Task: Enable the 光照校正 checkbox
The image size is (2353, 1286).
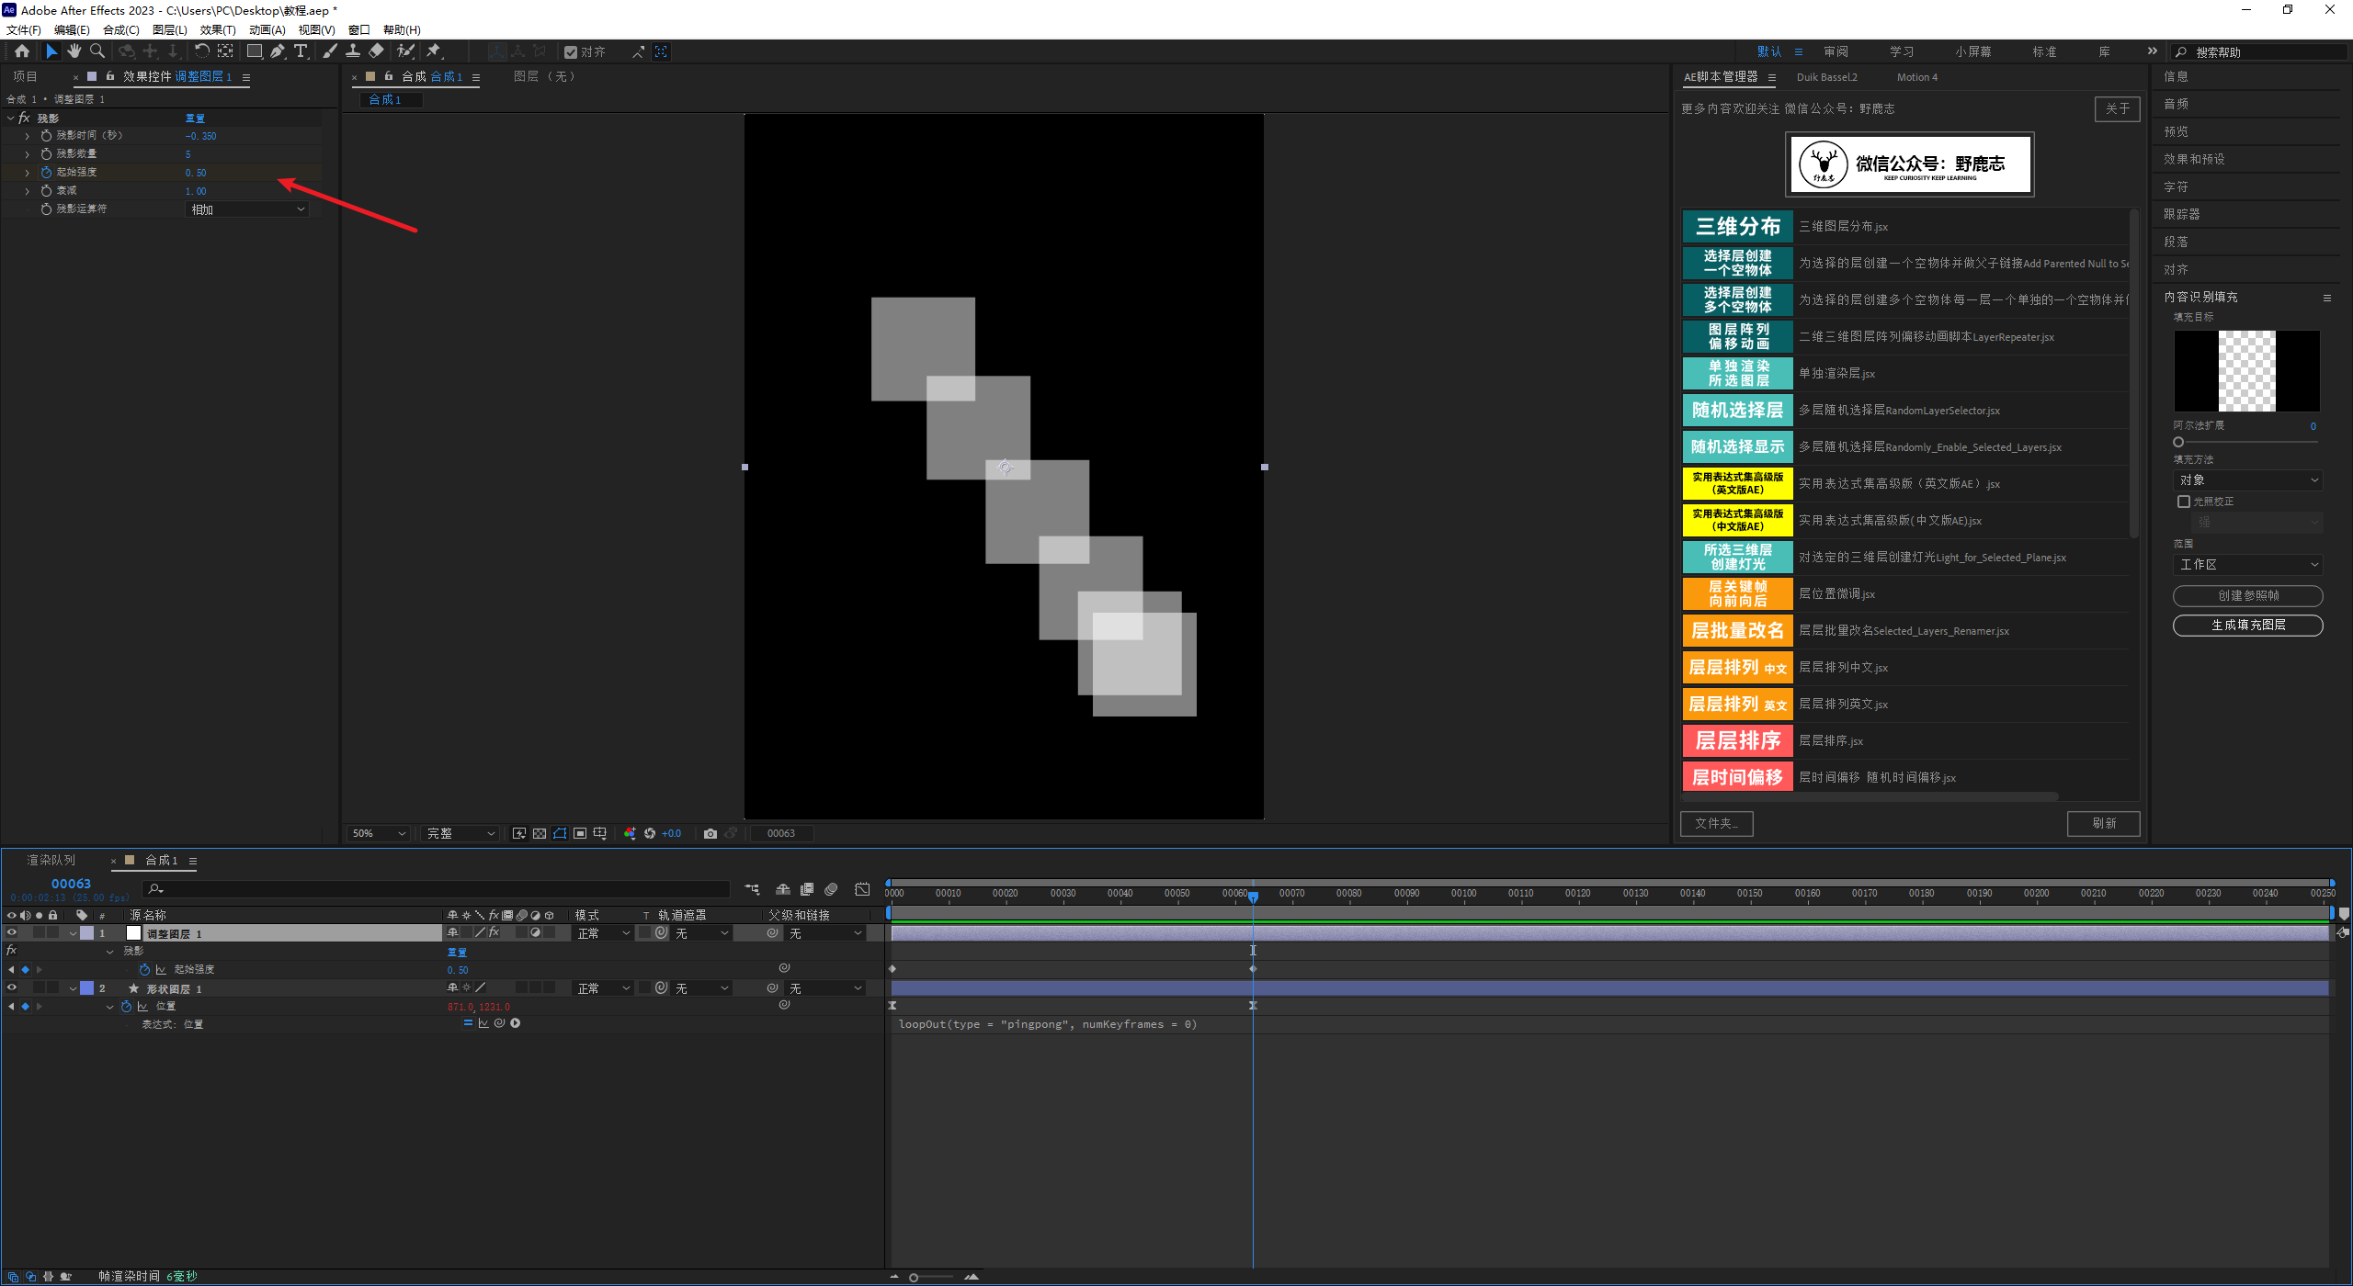Action: [x=2184, y=502]
